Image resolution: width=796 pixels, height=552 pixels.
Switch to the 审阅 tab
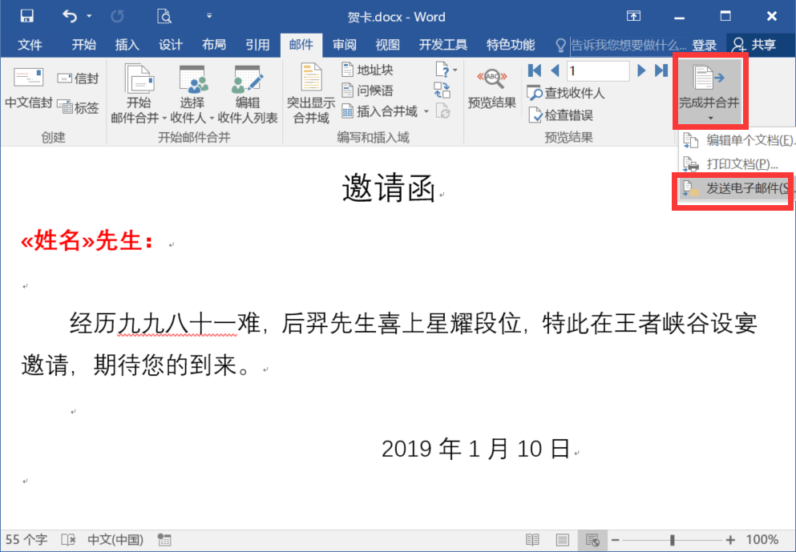point(344,45)
